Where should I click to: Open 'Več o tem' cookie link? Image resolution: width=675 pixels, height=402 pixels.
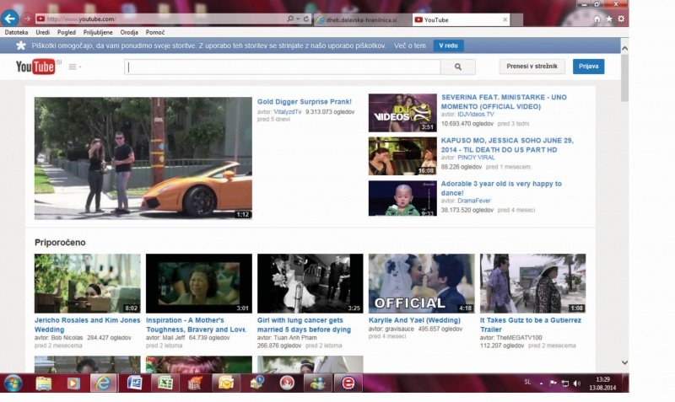tap(410, 46)
